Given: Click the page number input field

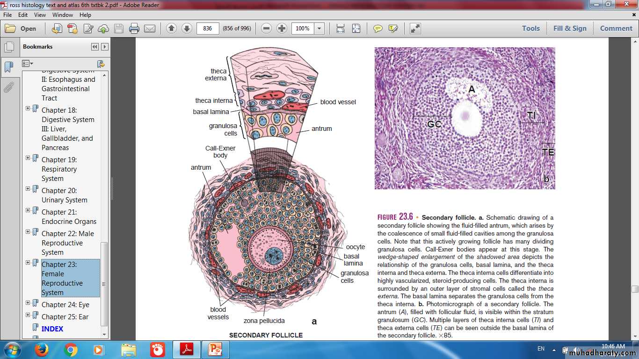Looking at the screenshot, I should pyautogui.click(x=208, y=29).
